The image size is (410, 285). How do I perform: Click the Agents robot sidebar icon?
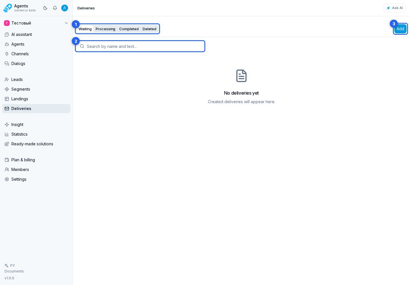pos(7,44)
